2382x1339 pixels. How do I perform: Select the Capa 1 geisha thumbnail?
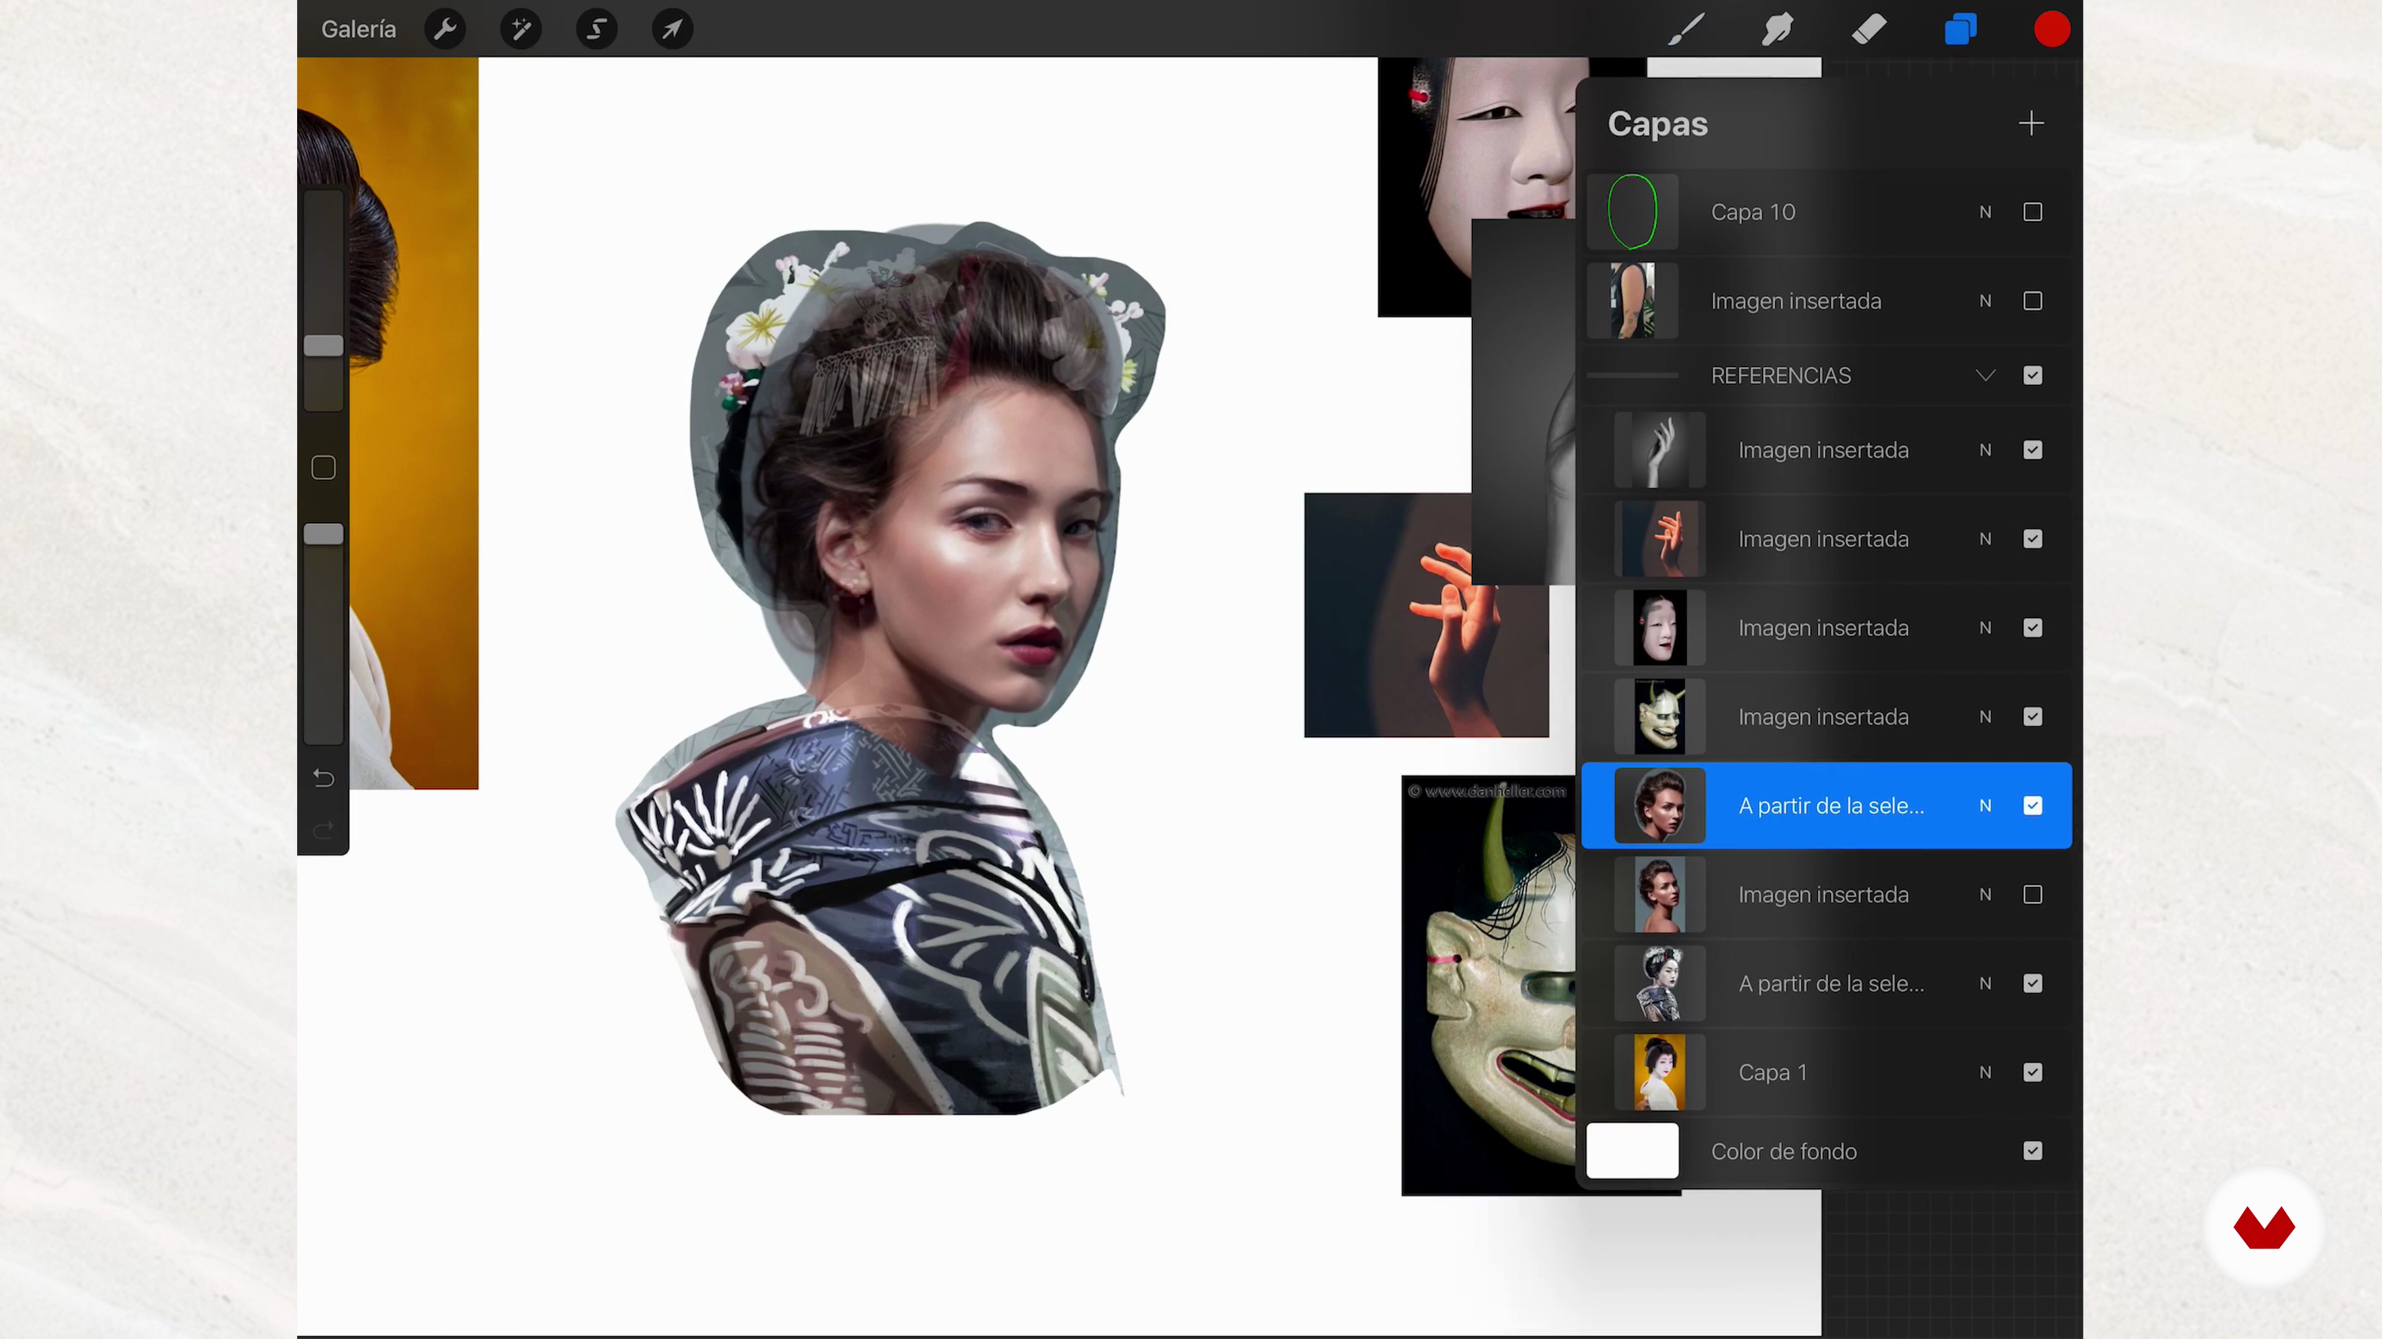tap(1659, 1072)
